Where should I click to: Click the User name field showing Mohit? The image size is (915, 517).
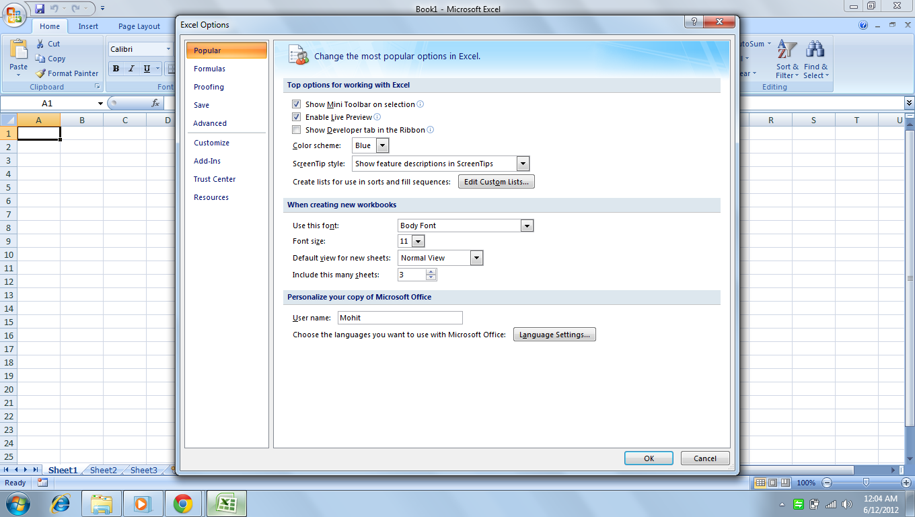(400, 317)
